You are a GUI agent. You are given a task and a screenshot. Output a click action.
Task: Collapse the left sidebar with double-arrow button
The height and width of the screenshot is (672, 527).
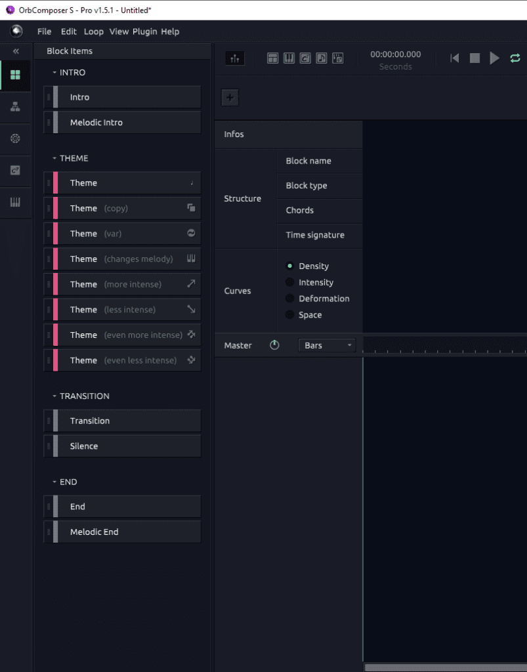(16, 51)
